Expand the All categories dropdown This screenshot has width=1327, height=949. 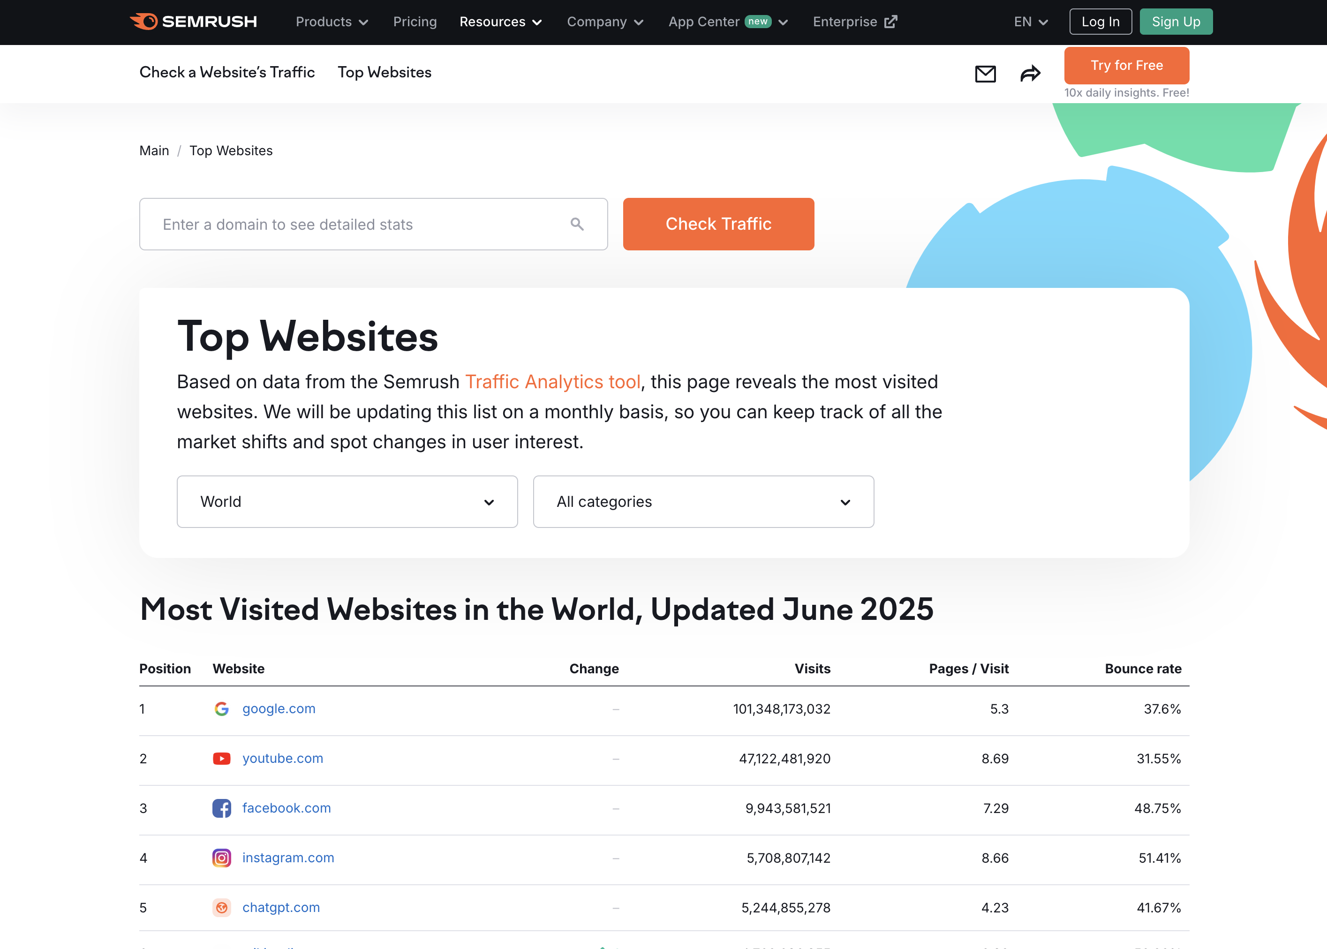(x=703, y=502)
